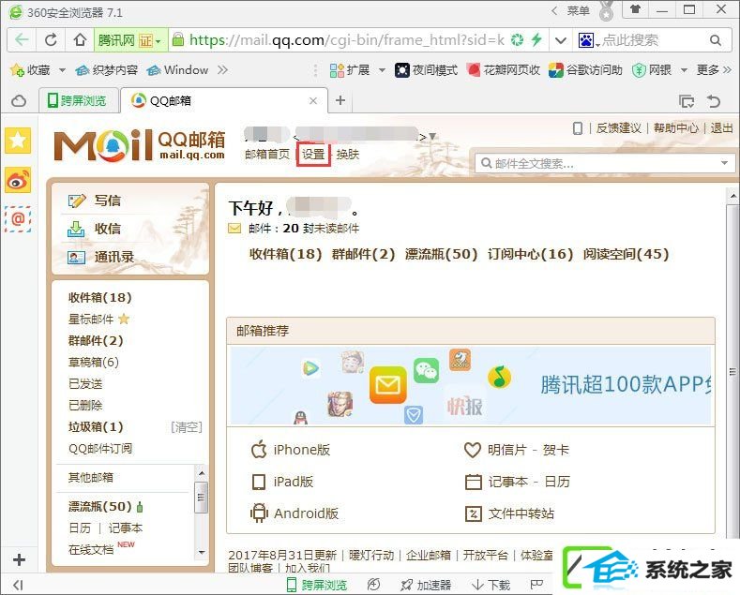Click the green lock security icon
The height and width of the screenshot is (595, 740).
click(x=178, y=39)
